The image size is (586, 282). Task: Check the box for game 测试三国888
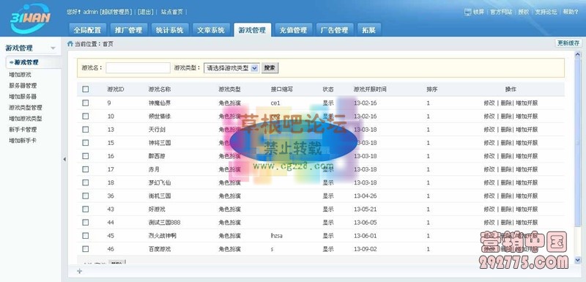(86, 222)
